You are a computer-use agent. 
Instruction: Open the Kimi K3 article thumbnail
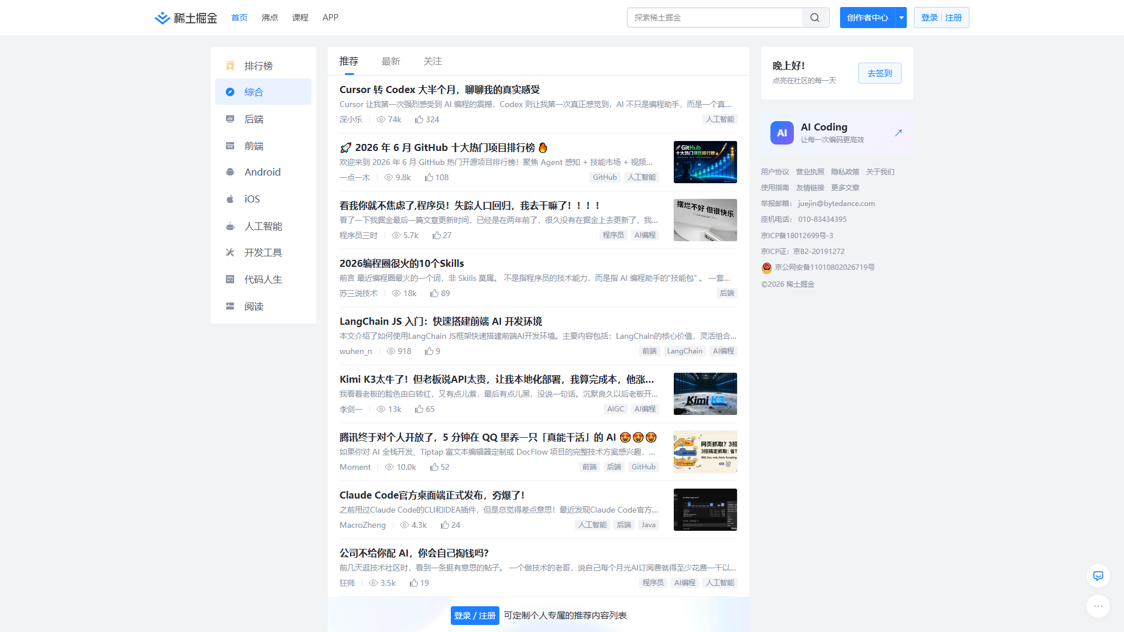705,394
